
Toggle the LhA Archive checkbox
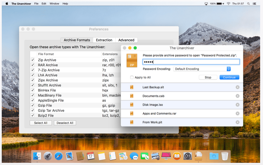(x=33, y=75)
